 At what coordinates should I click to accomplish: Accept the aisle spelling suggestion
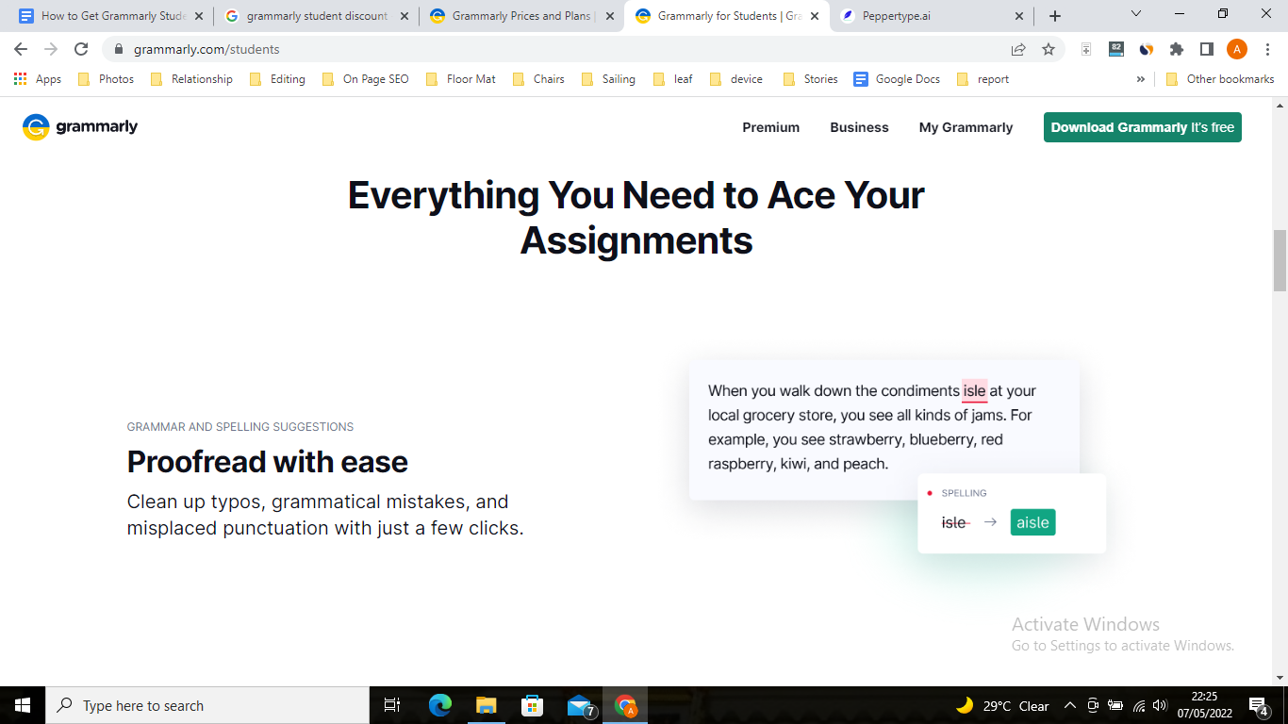(x=1032, y=522)
